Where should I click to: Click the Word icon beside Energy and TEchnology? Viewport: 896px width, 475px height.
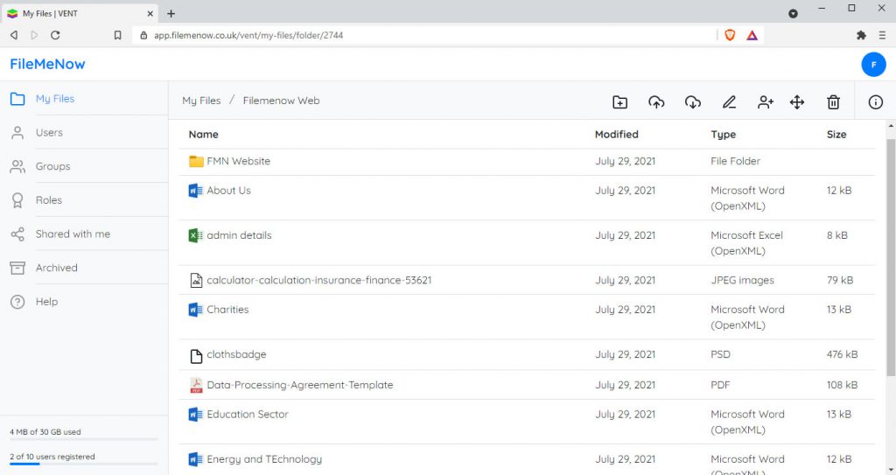195,459
